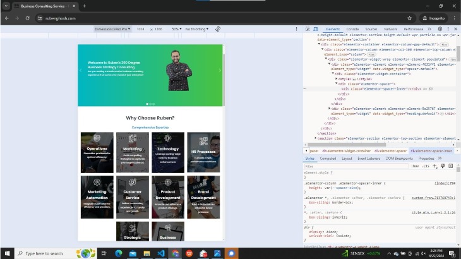
Task: Open the Styles pane tab
Action: point(309,159)
